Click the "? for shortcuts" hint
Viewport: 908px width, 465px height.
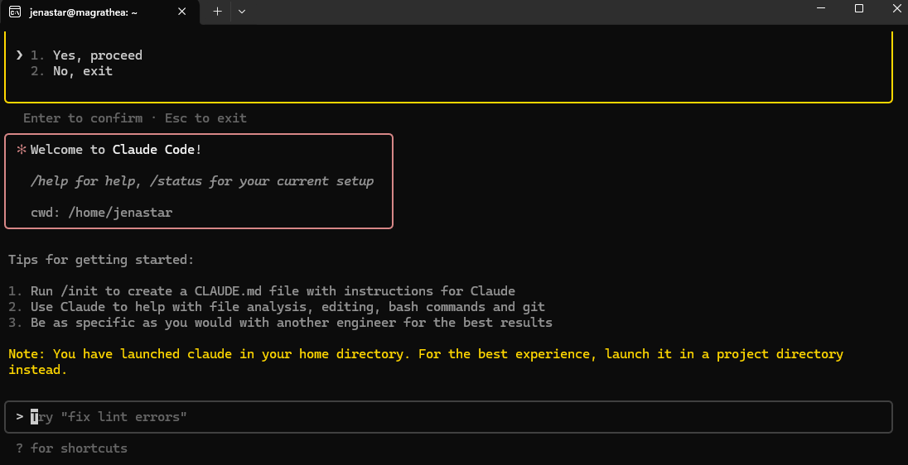pos(71,448)
